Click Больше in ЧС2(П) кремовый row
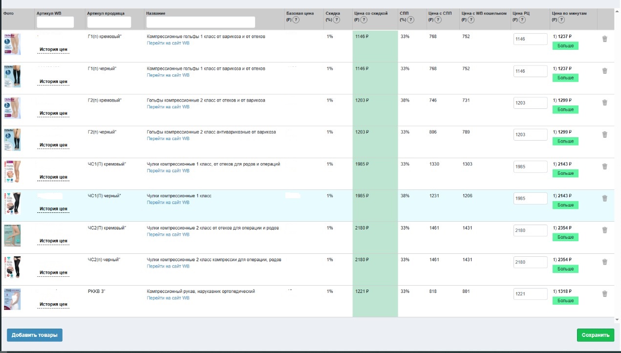The height and width of the screenshot is (353, 621). click(565, 237)
